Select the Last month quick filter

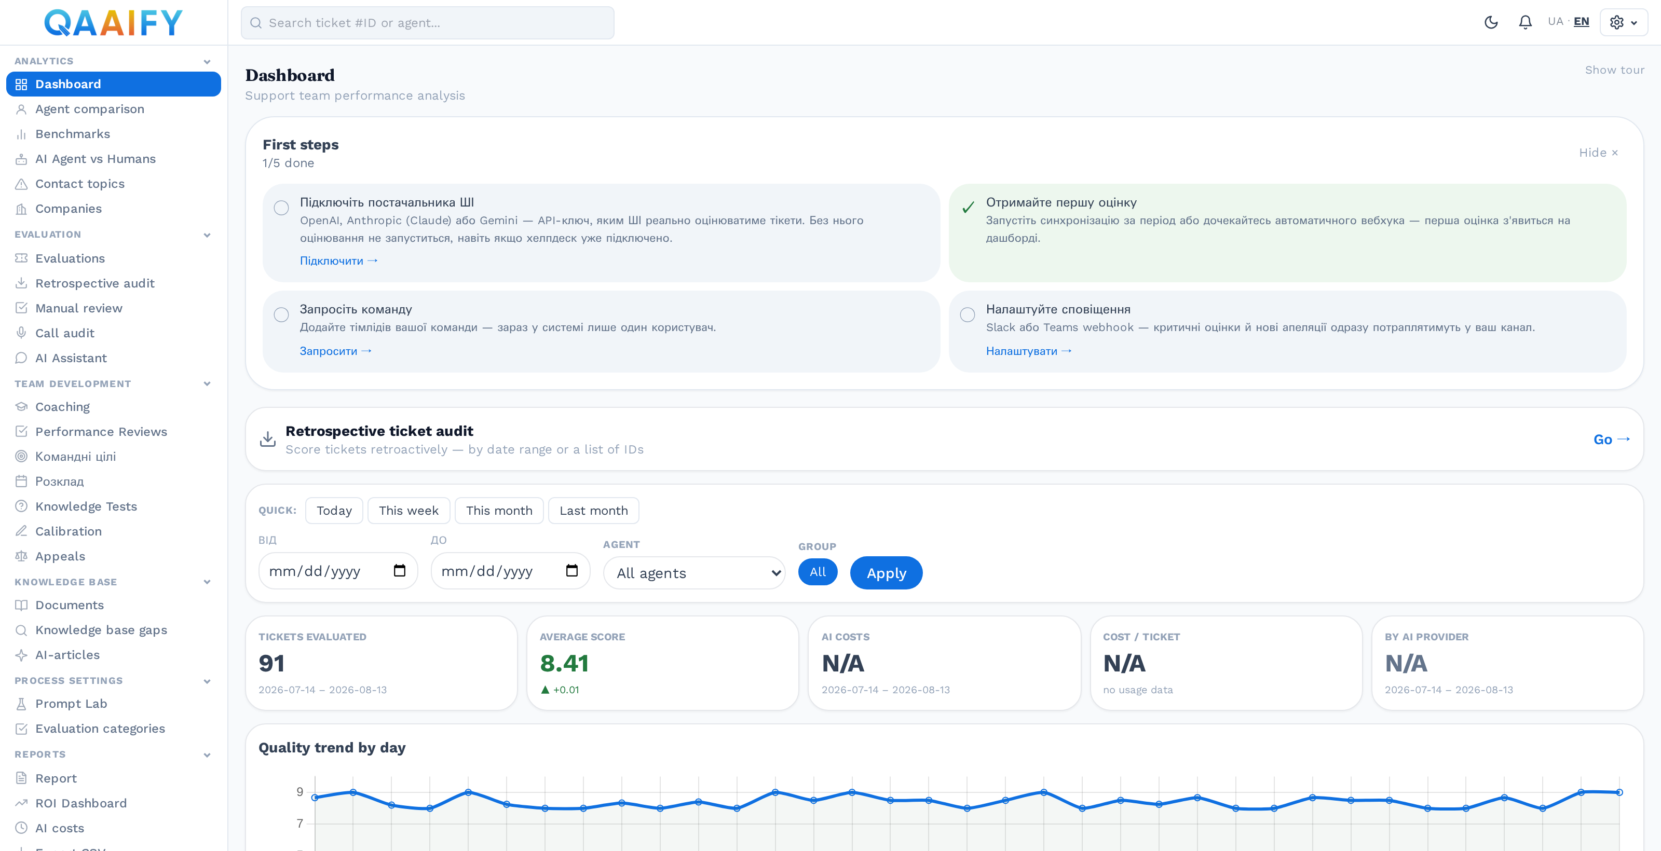593,511
